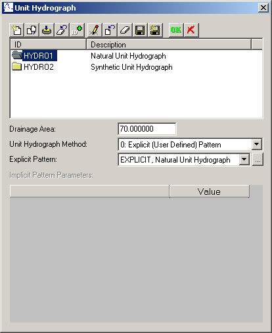272x333 pixels.
Task: Click the Import toolbar icon with down arrow
Action: (x=47, y=30)
